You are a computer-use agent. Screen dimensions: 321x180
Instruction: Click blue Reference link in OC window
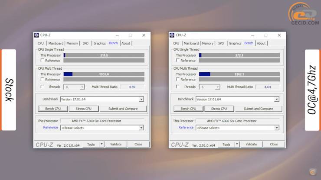(186, 127)
